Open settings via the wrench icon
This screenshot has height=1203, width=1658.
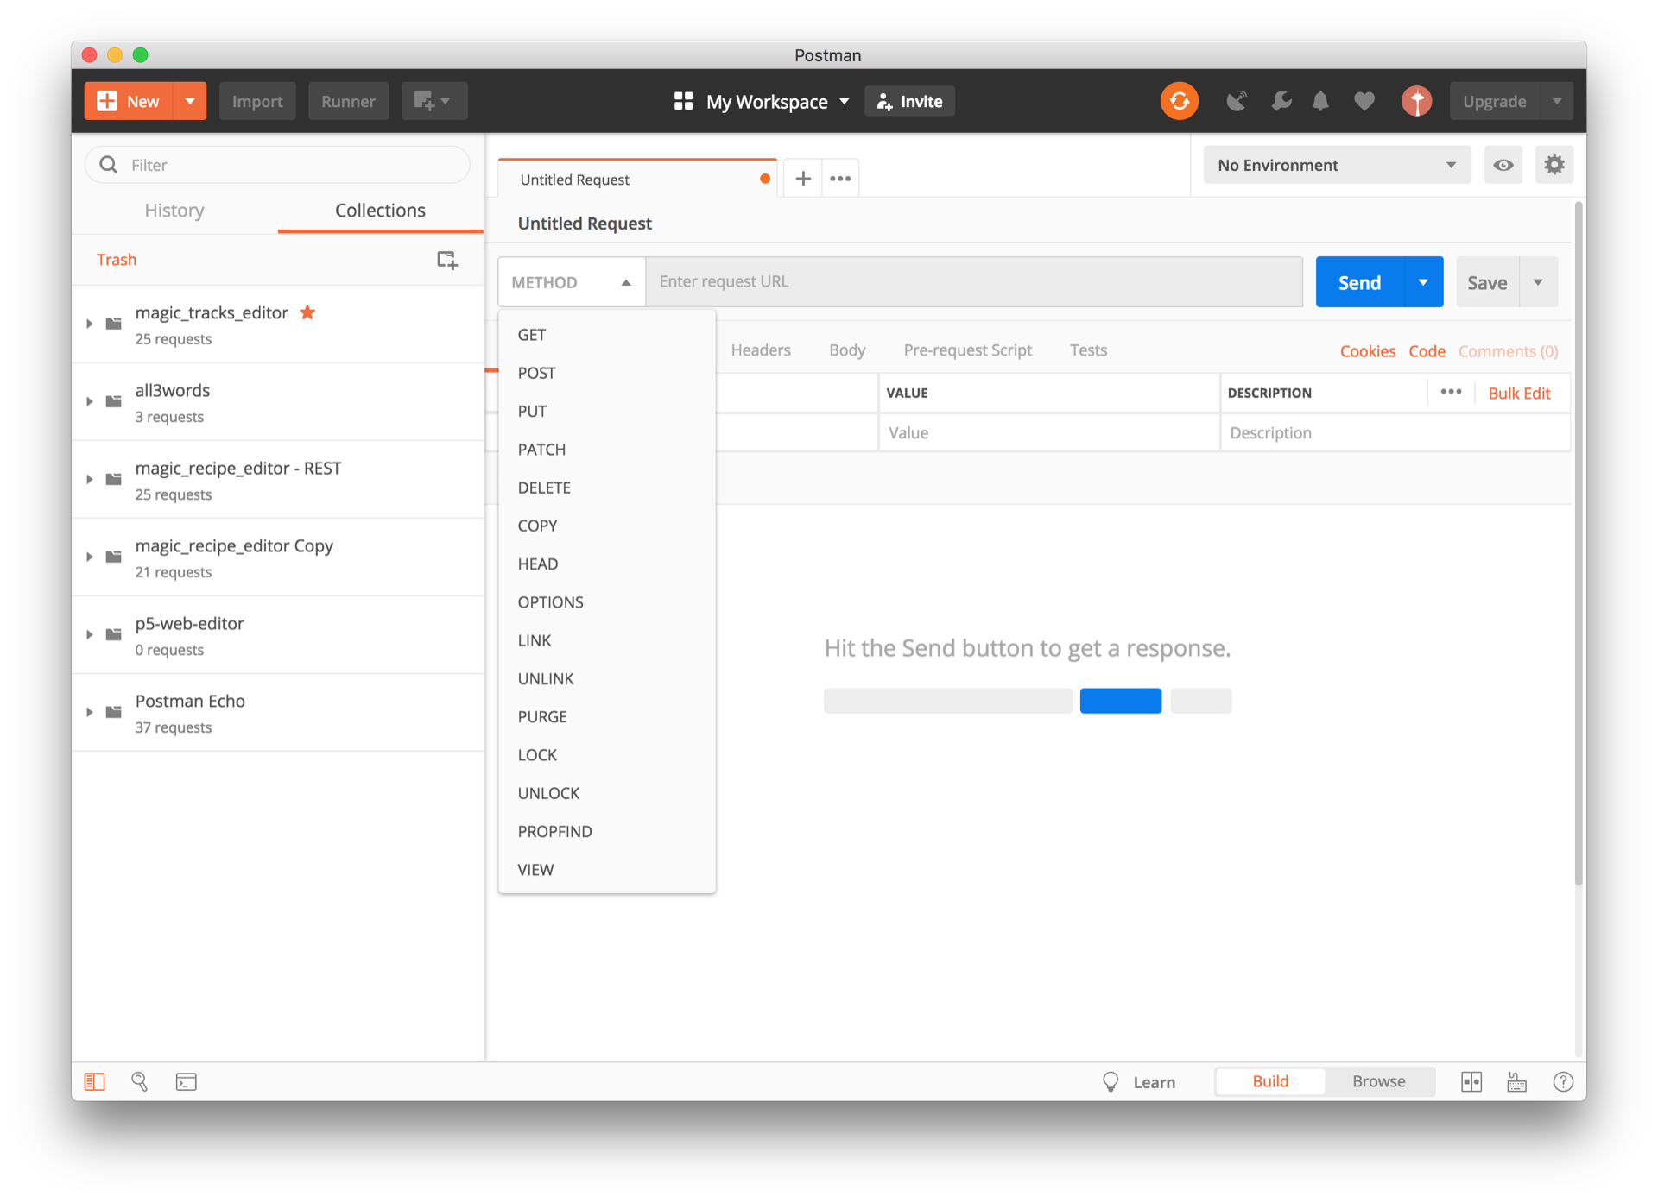pyautogui.click(x=1281, y=101)
